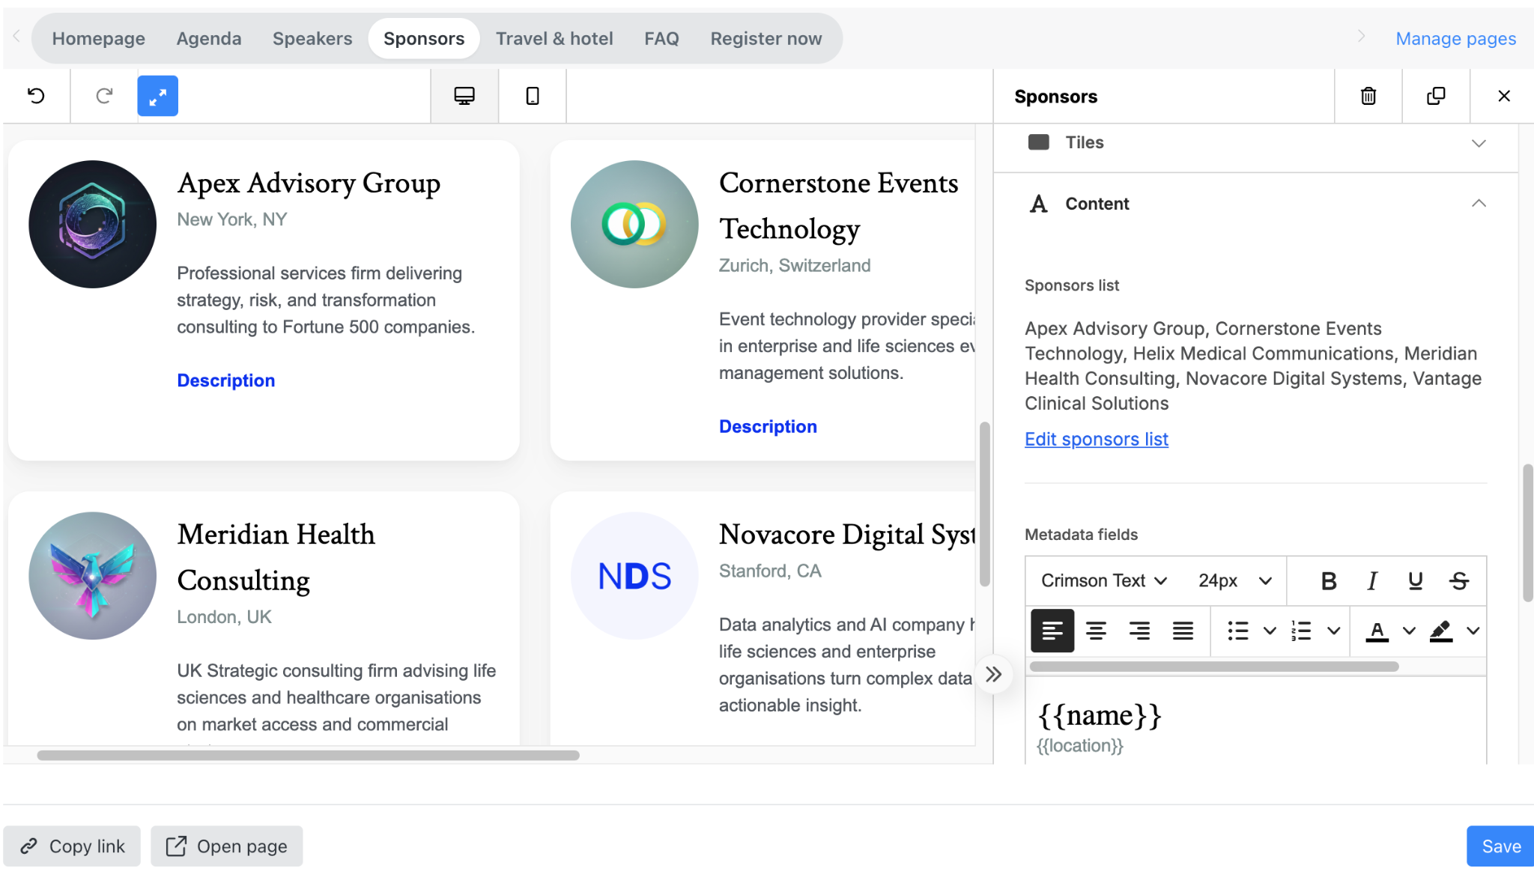The image size is (1534, 877).
Task: Click the Meridian Health Consulting heading
Action: 276,557
